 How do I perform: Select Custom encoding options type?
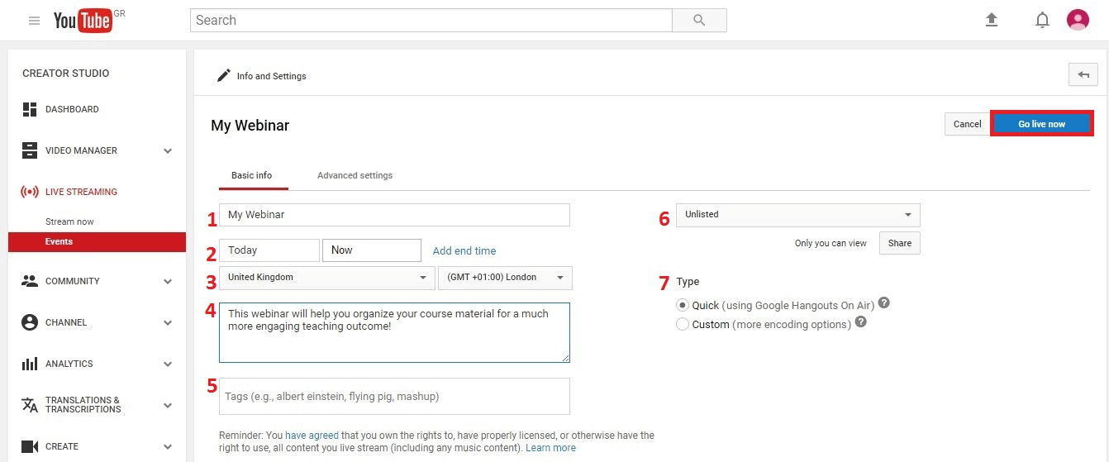683,324
